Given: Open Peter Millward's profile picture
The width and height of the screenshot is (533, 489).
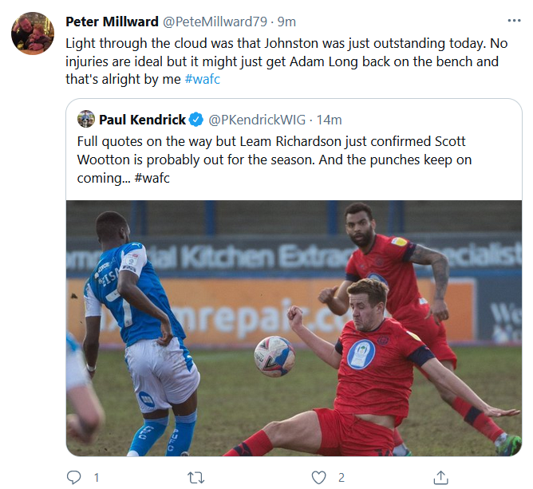Looking at the screenshot, I should (x=33, y=34).
